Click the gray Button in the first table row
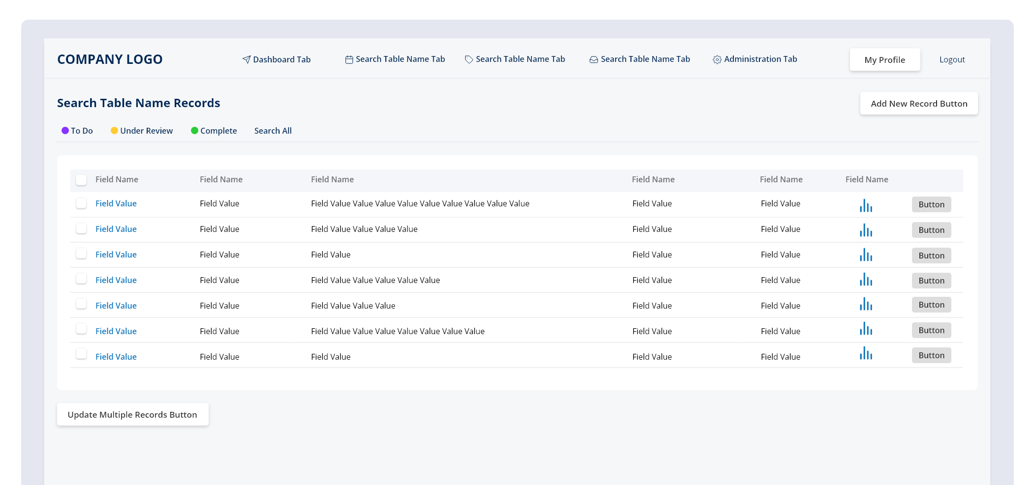 [931, 204]
